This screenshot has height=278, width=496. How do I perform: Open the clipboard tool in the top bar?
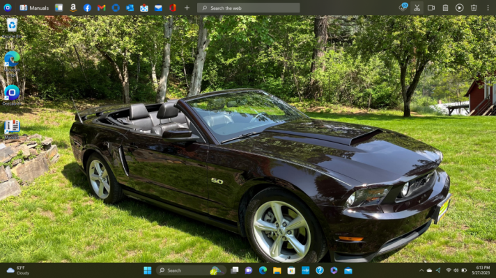(x=445, y=8)
